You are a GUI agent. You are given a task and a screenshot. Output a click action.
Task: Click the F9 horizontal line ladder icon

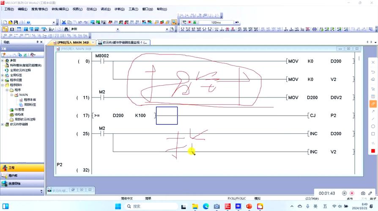point(216,29)
